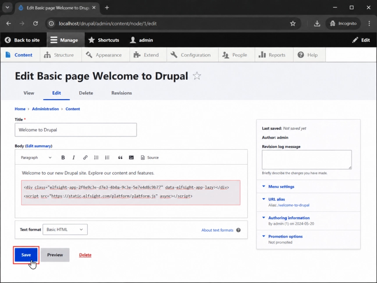Click the Preview button
Viewport: 377px width, 283px height.
coord(55,254)
